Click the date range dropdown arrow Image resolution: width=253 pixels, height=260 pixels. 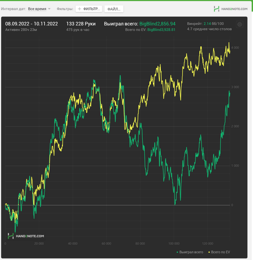[x=49, y=9]
